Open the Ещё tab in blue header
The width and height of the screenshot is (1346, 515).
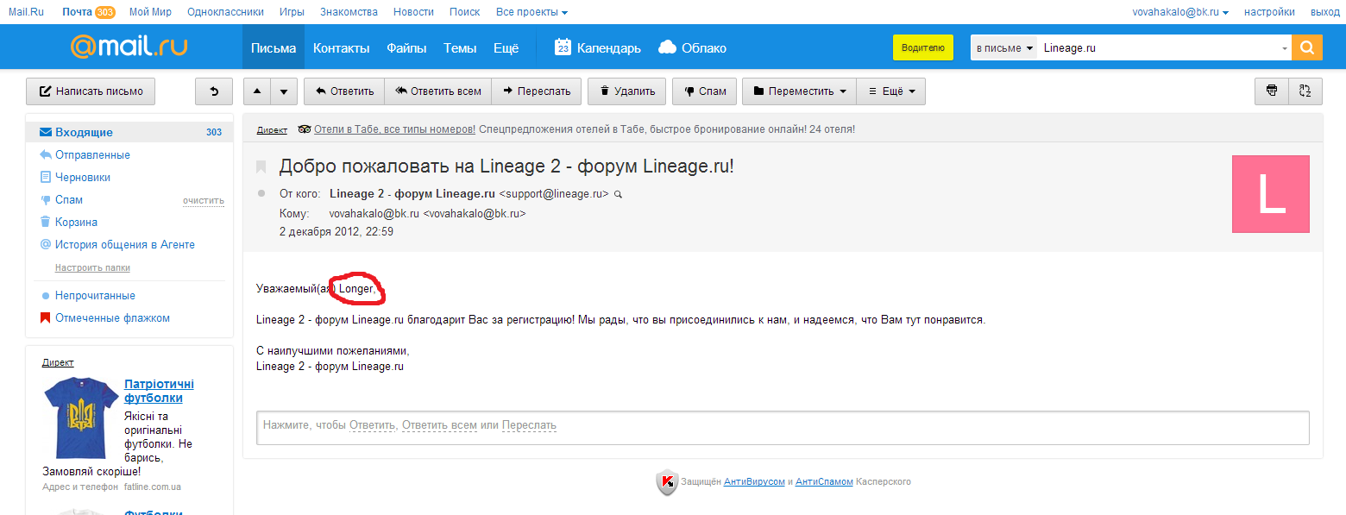tap(506, 47)
